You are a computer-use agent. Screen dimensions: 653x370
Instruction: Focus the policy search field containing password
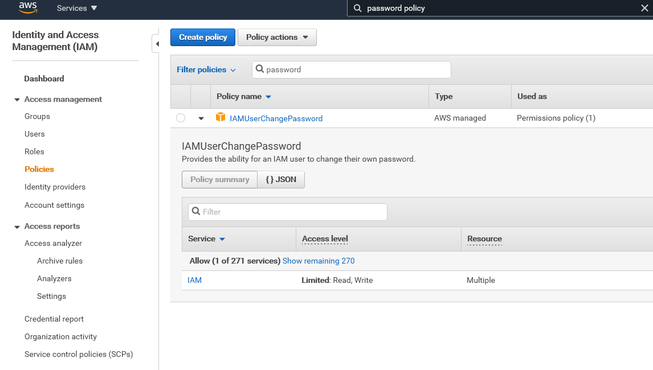coord(352,69)
